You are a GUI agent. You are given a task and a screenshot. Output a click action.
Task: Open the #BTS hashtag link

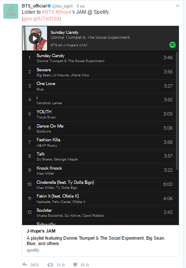point(48,12)
